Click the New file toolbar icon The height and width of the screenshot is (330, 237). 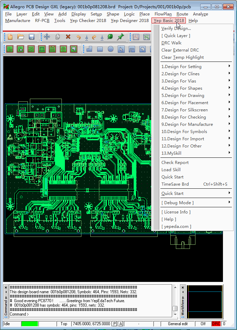(10, 37)
